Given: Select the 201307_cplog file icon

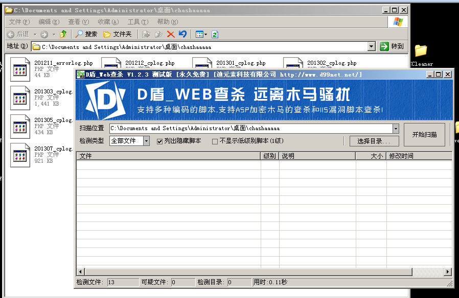Looking at the screenshot, I should click(20, 155).
